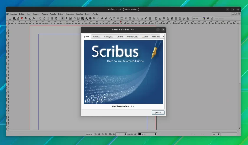Click the Print icon in toolbar
This screenshot has width=248, height=145.
click(26, 18)
